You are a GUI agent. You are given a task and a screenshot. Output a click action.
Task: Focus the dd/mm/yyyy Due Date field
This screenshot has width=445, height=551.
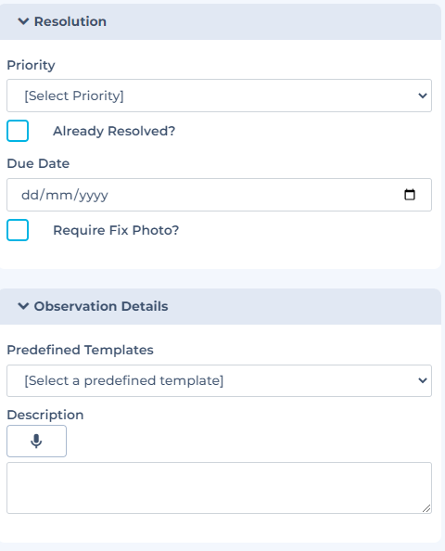[219, 195]
